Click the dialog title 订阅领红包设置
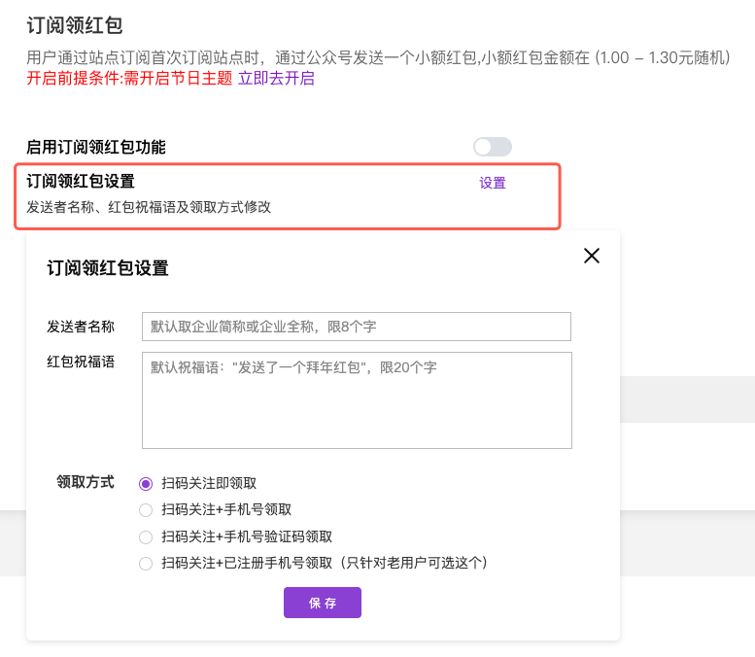Screen dimensions: 755x657 108,268
